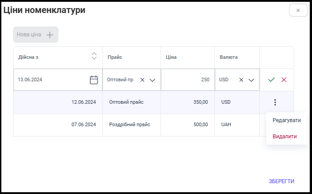Clear the selected price list value
This screenshot has width=312, height=194.
[x=142, y=80]
